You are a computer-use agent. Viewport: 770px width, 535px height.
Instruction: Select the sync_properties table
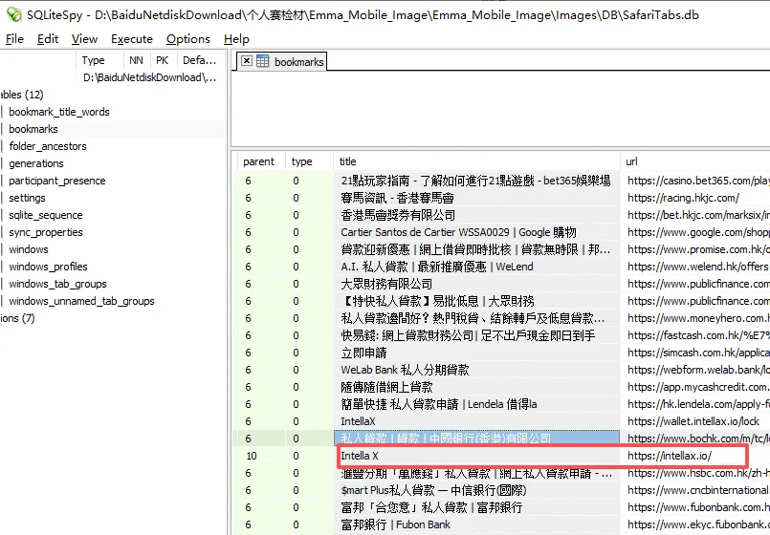[x=46, y=232]
